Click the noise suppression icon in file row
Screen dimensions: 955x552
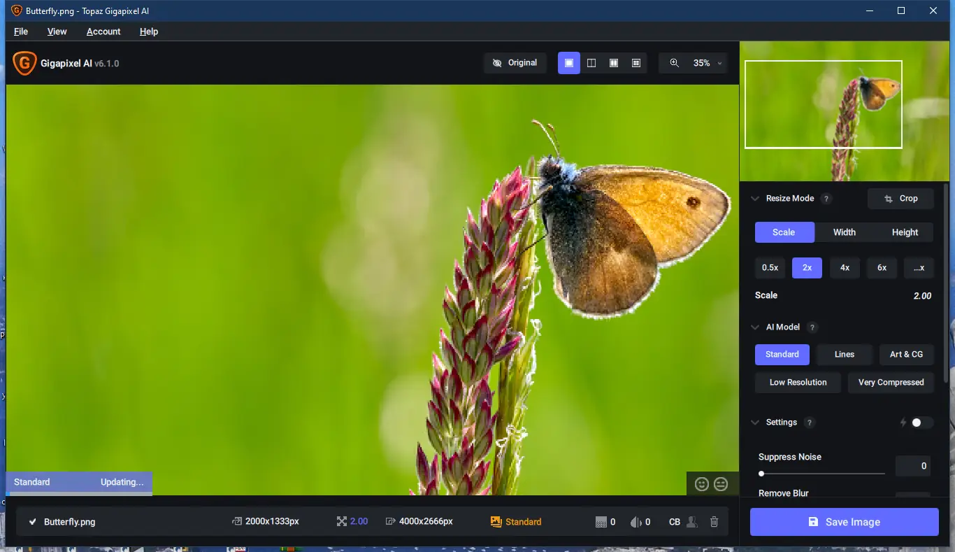tap(601, 522)
